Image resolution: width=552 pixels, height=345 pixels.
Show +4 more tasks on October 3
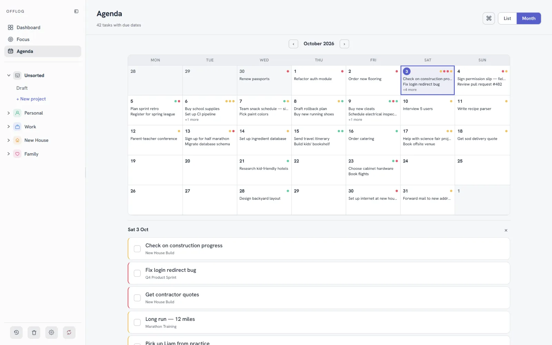410,90
